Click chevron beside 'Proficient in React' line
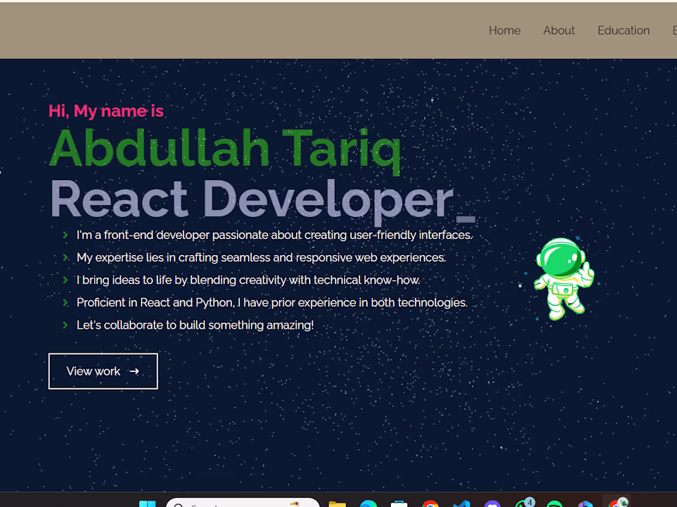 65,302
